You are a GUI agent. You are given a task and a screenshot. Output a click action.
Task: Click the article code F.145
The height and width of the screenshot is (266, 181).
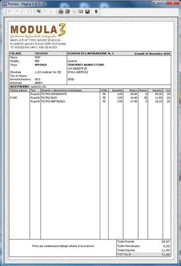pyautogui.click(x=14, y=98)
